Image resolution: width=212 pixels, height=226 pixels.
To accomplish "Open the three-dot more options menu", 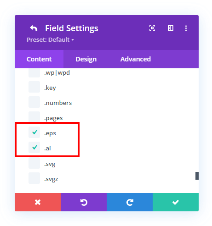I will point(186,28).
